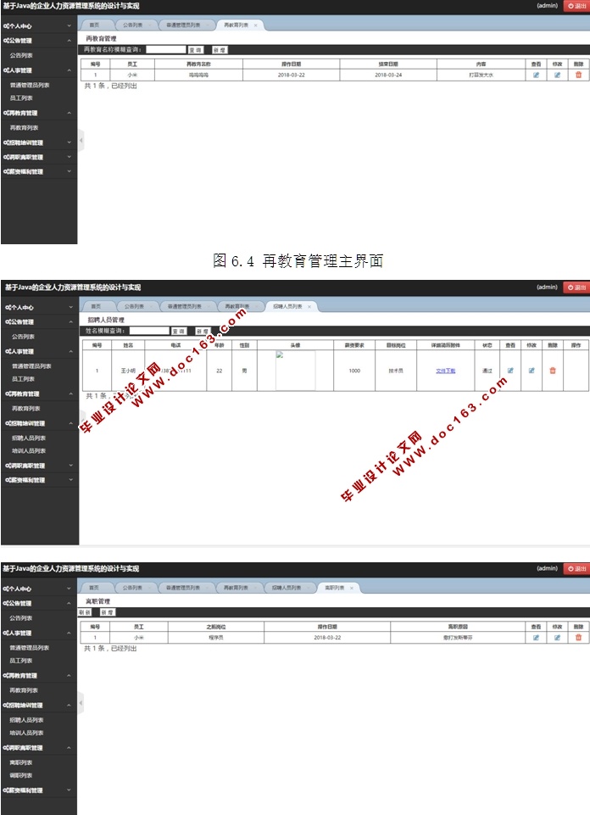Open 再教育列表 in 再教育管理 screen sidebar
The image size is (590, 815).
(x=24, y=127)
